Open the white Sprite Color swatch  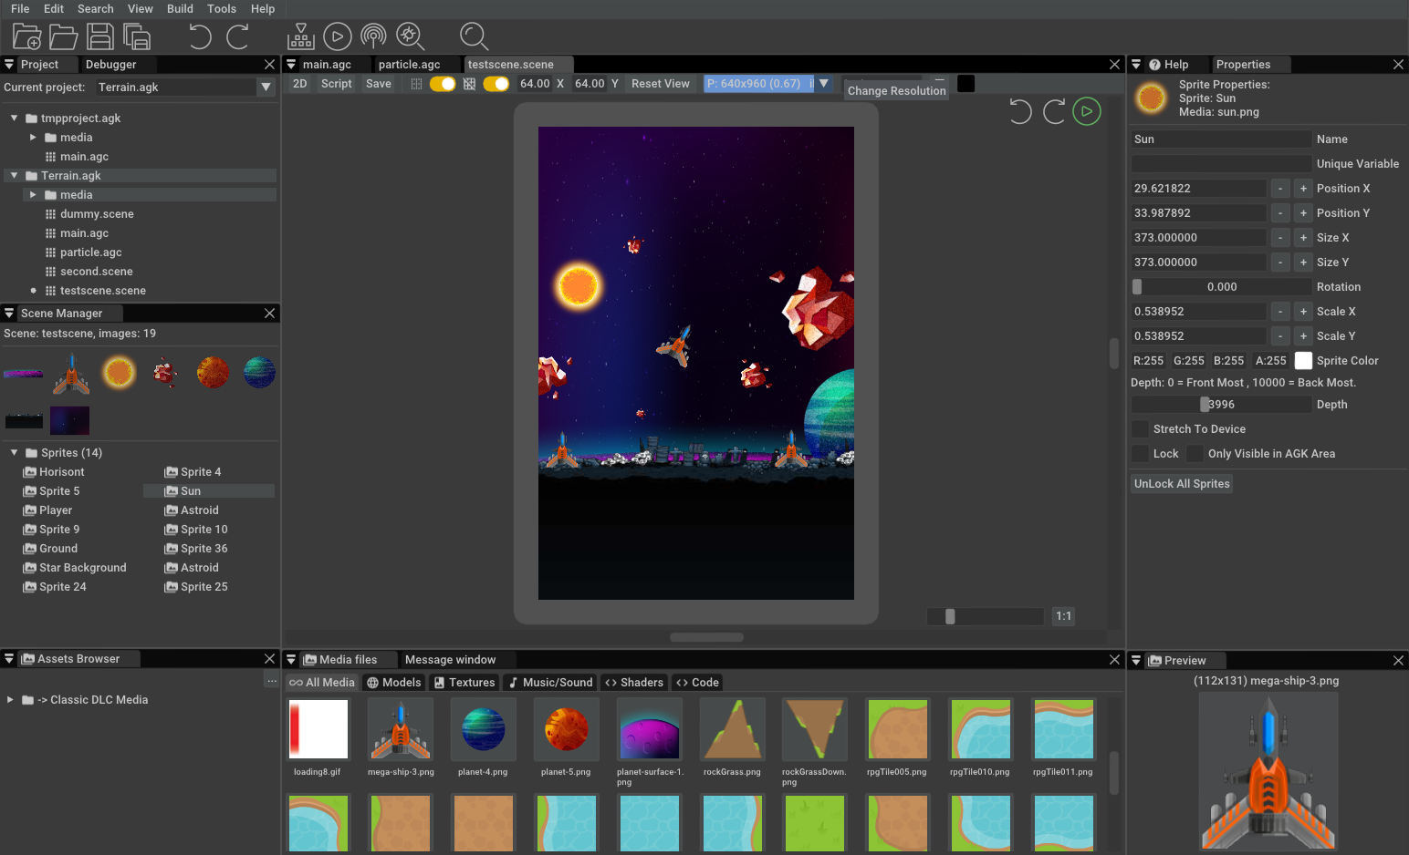[x=1303, y=361]
